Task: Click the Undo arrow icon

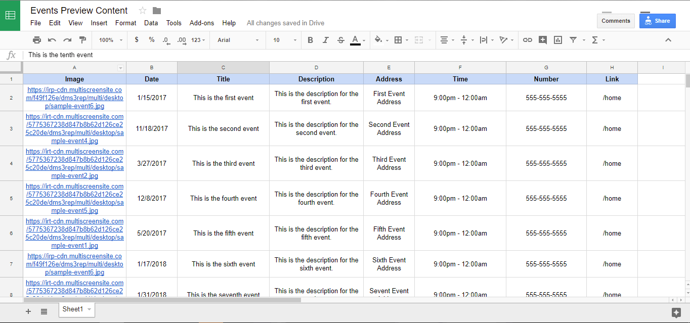Action: coord(52,40)
